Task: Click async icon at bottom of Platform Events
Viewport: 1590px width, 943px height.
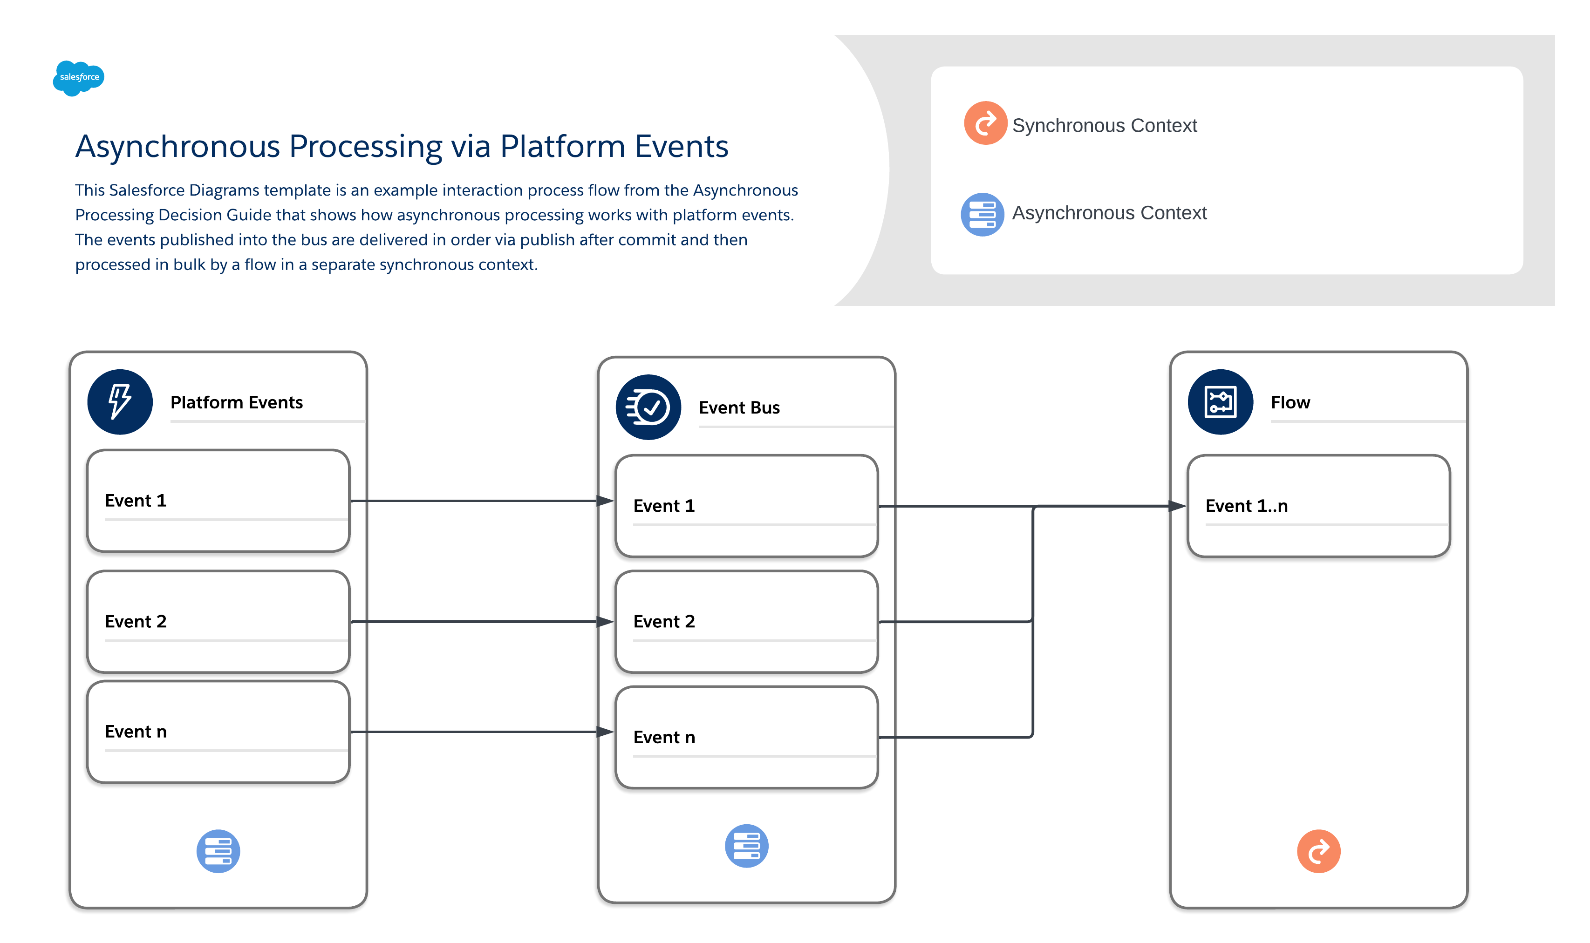Action: (x=218, y=850)
